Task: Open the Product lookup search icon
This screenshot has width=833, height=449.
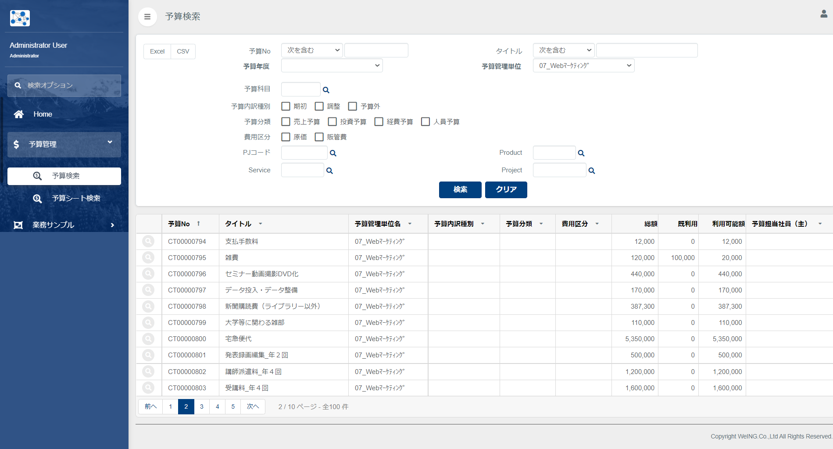Action: [581, 153]
